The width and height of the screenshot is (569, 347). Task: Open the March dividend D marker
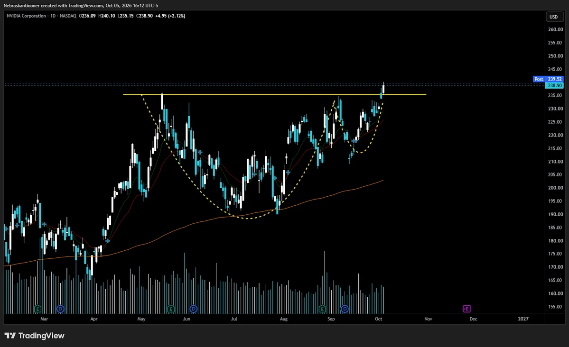(61, 309)
